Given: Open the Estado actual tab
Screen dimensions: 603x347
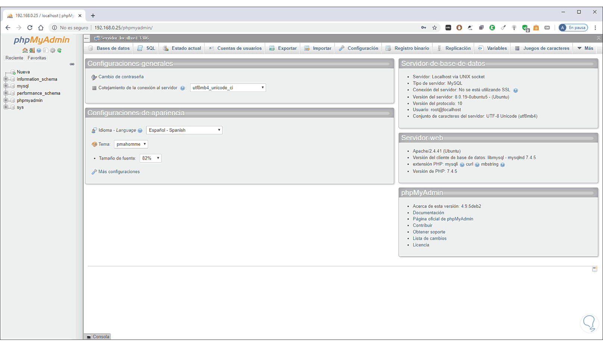Looking at the screenshot, I should point(182,48).
